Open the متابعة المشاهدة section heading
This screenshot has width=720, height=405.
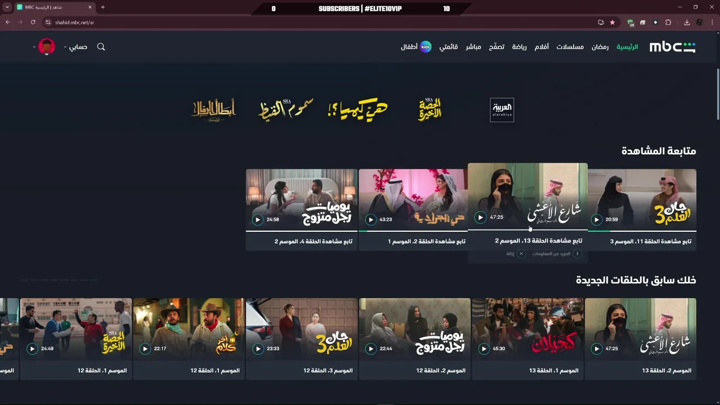coord(659,151)
